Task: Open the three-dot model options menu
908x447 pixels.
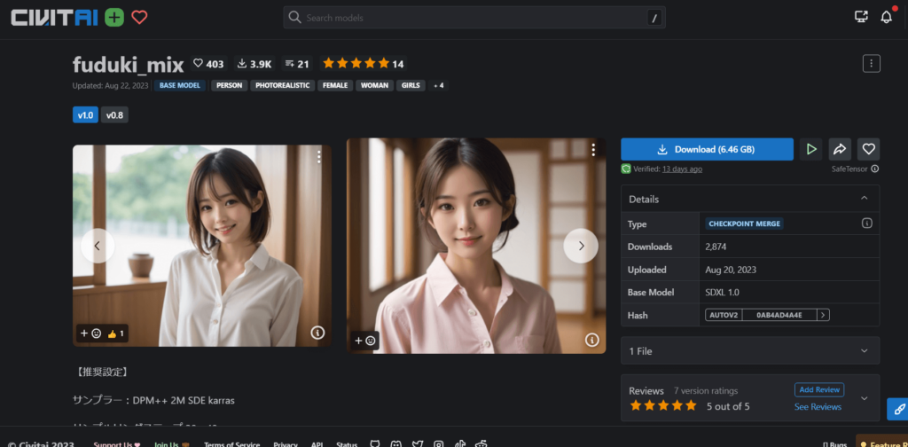Action: click(x=872, y=63)
